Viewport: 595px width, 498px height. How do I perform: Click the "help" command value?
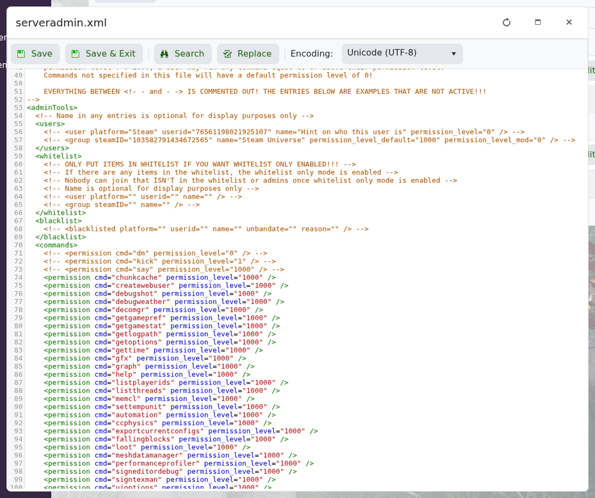[124, 374]
